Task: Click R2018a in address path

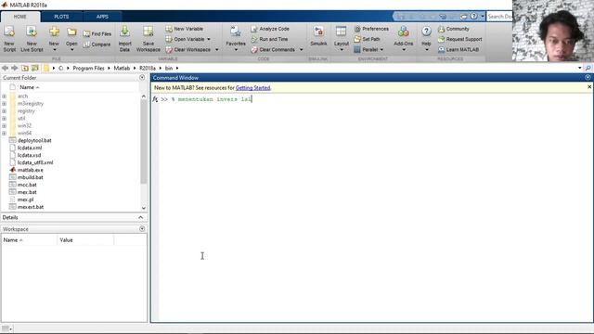Action: (x=148, y=68)
